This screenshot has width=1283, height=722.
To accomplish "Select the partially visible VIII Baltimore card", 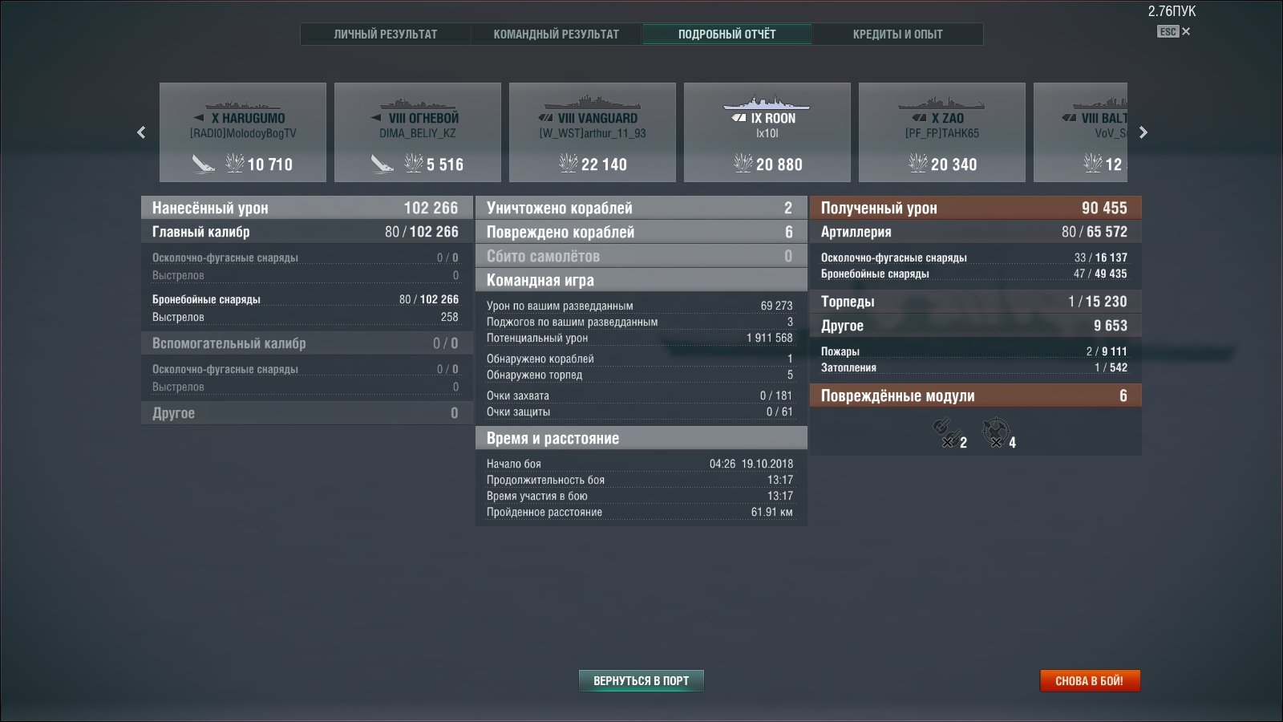I will point(1081,132).
